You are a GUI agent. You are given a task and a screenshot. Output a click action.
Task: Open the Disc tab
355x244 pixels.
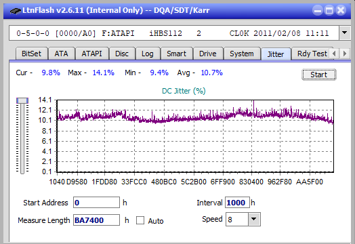coord(122,54)
